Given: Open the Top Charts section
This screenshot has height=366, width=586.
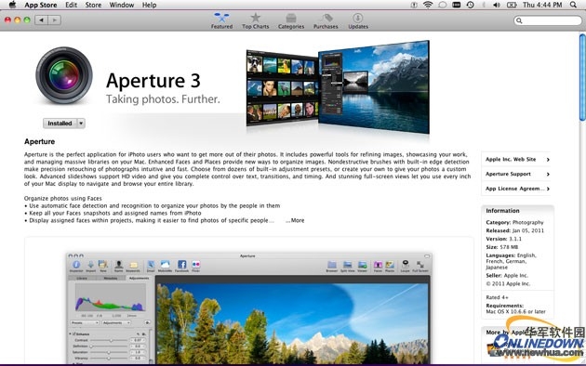Looking at the screenshot, I should coord(255,20).
